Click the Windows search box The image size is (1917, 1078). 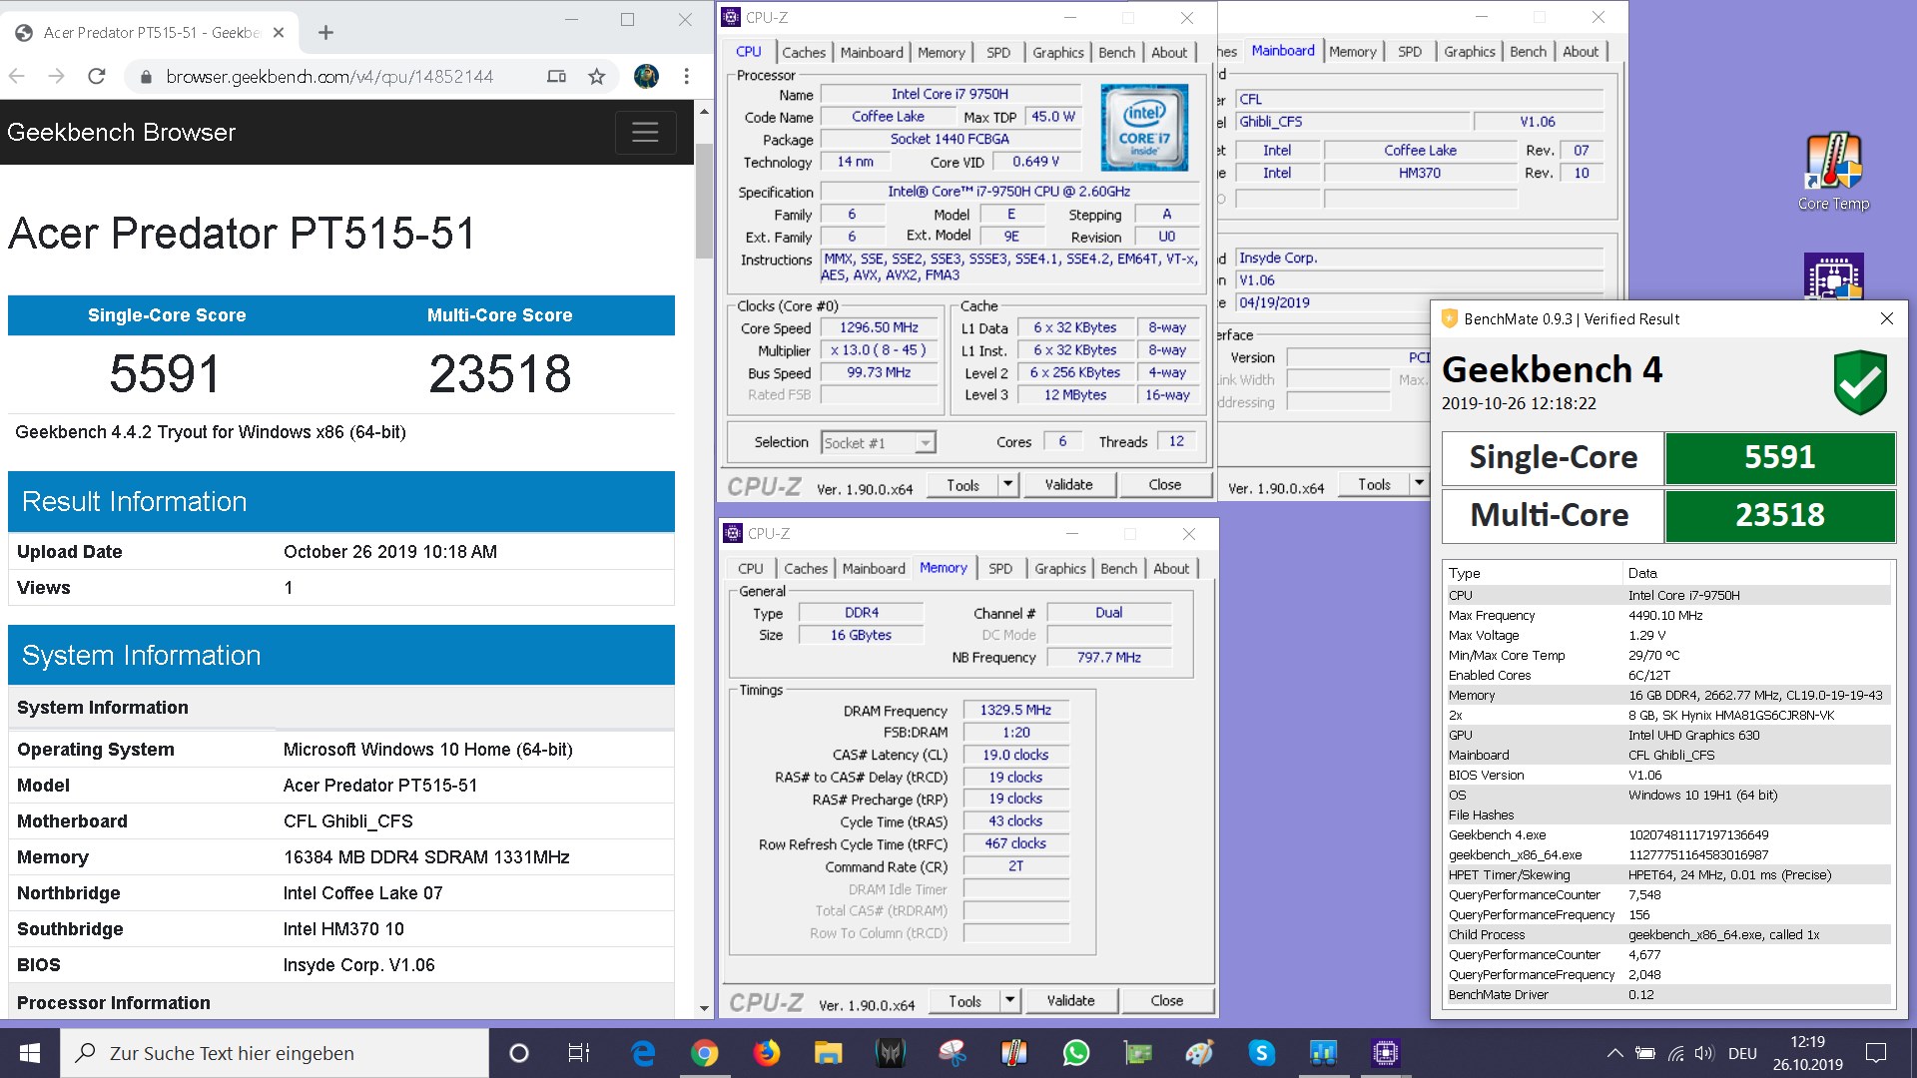click(x=275, y=1053)
